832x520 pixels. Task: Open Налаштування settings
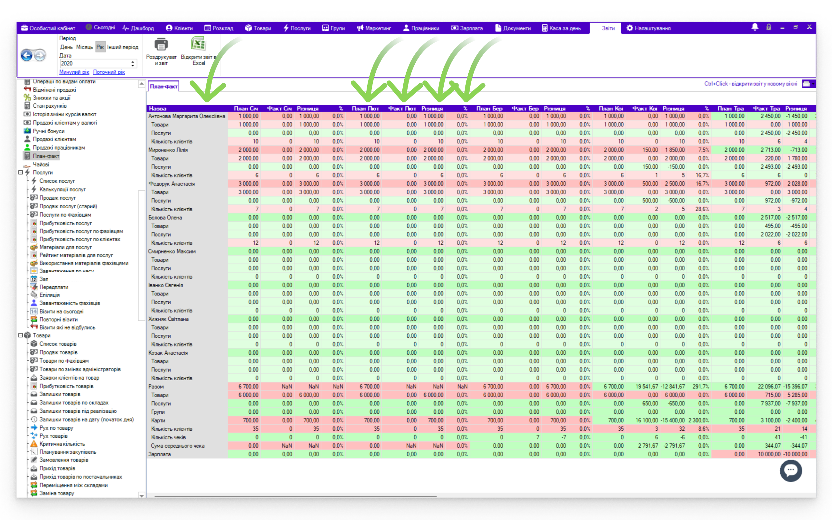tap(648, 28)
